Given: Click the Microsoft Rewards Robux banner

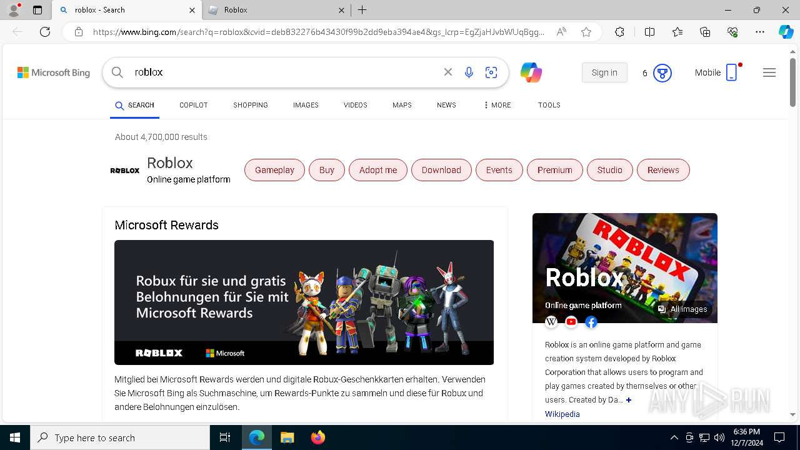Looking at the screenshot, I should coord(304,302).
